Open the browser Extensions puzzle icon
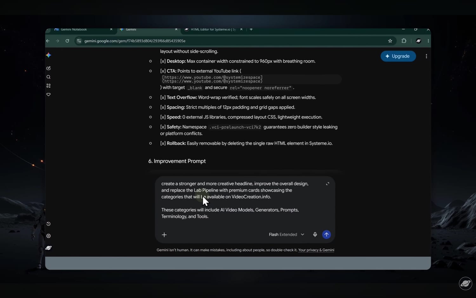This screenshot has width=476, height=298. click(x=404, y=41)
